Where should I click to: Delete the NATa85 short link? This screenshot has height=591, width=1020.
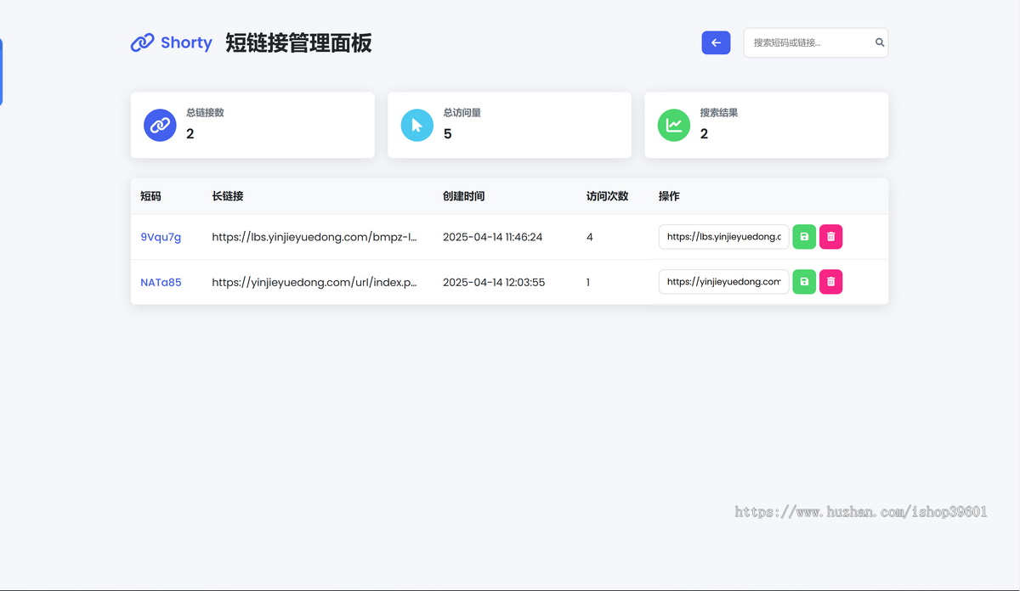(x=831, y=282)
